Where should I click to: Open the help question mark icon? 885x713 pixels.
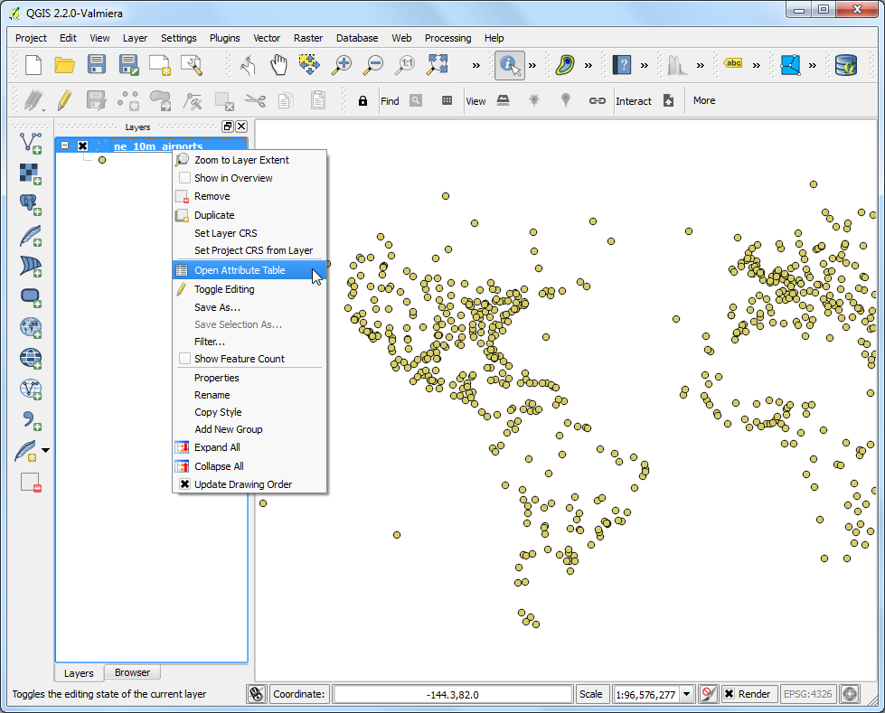click(x=622, y=65)
